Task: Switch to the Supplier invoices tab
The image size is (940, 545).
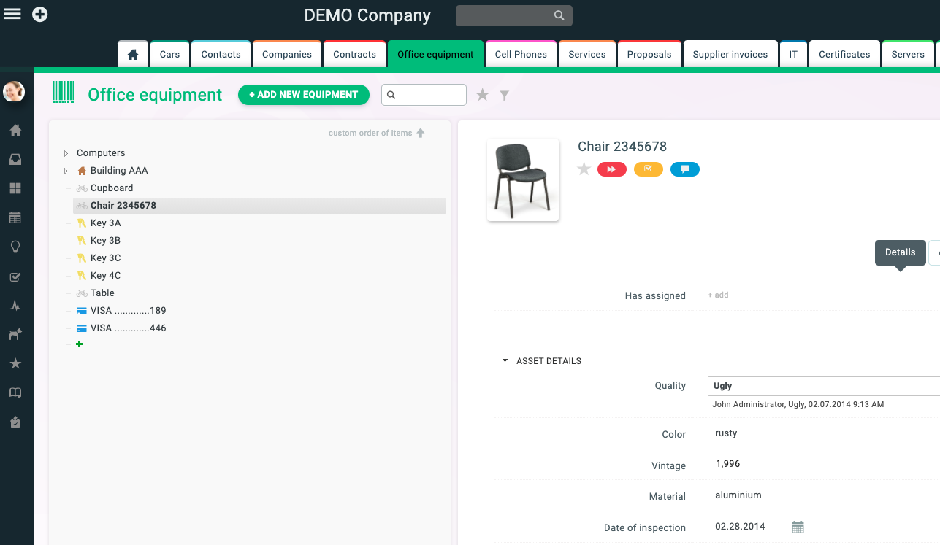Action: pos(730,54)
